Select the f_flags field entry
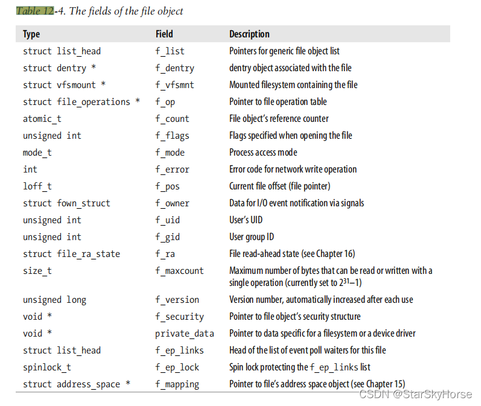 [172, 136]
